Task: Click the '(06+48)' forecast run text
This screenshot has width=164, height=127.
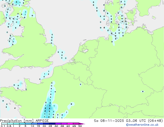Action: point(155,121)
